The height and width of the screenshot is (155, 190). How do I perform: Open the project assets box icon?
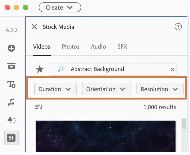click(x=11, y=66)
